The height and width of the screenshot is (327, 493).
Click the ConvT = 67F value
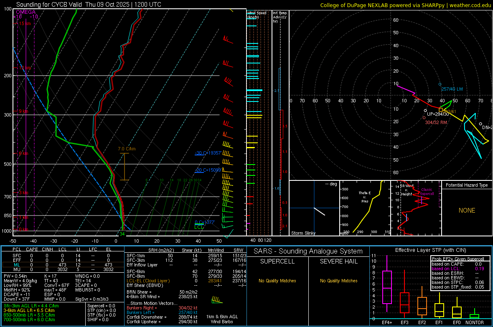56,285
